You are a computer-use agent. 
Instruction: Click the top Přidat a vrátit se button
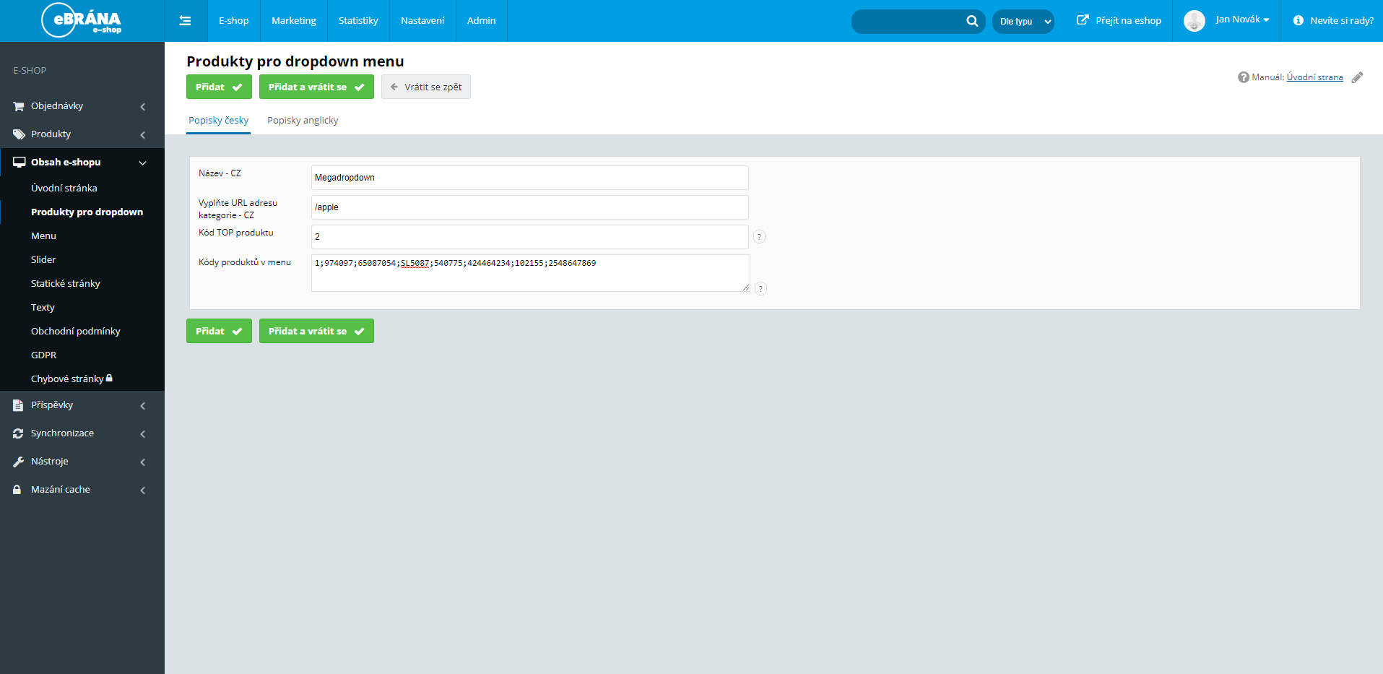[316, 87]
